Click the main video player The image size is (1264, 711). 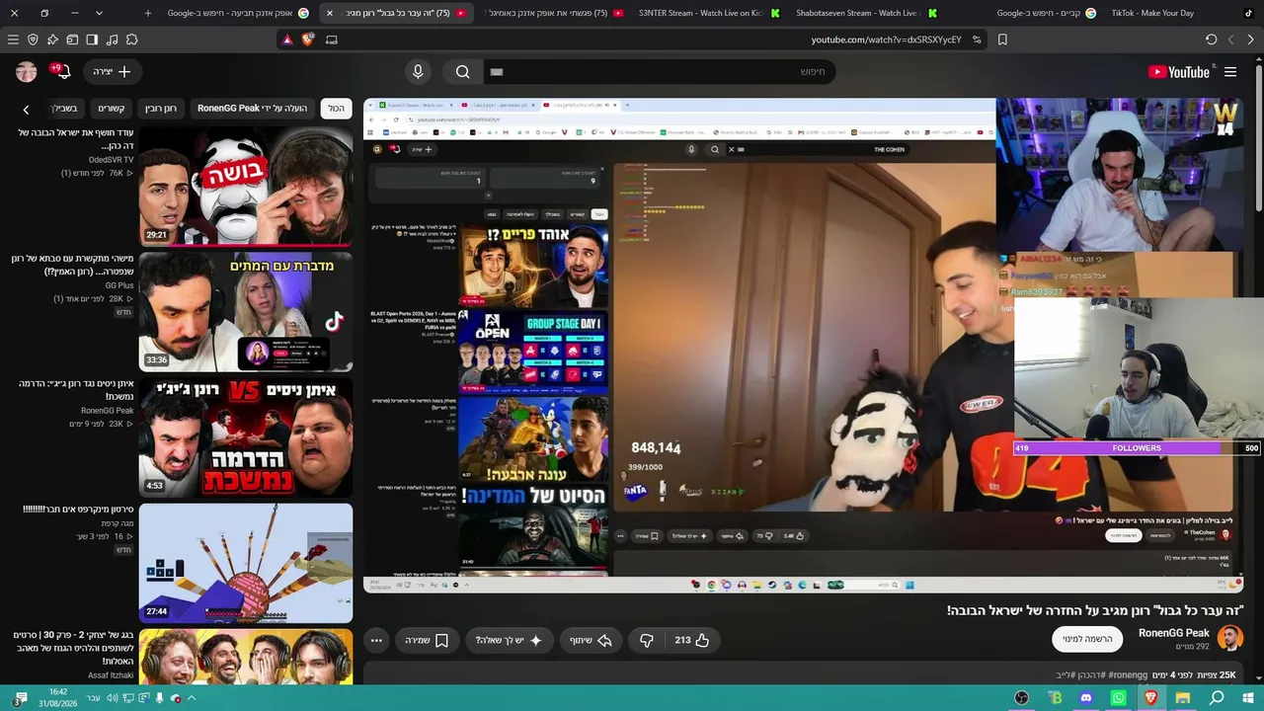(x=803, y=346)
